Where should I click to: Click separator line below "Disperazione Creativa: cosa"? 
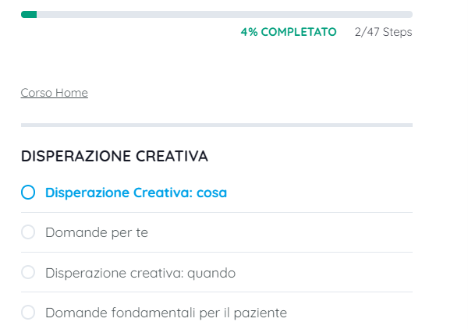point(217,212)
